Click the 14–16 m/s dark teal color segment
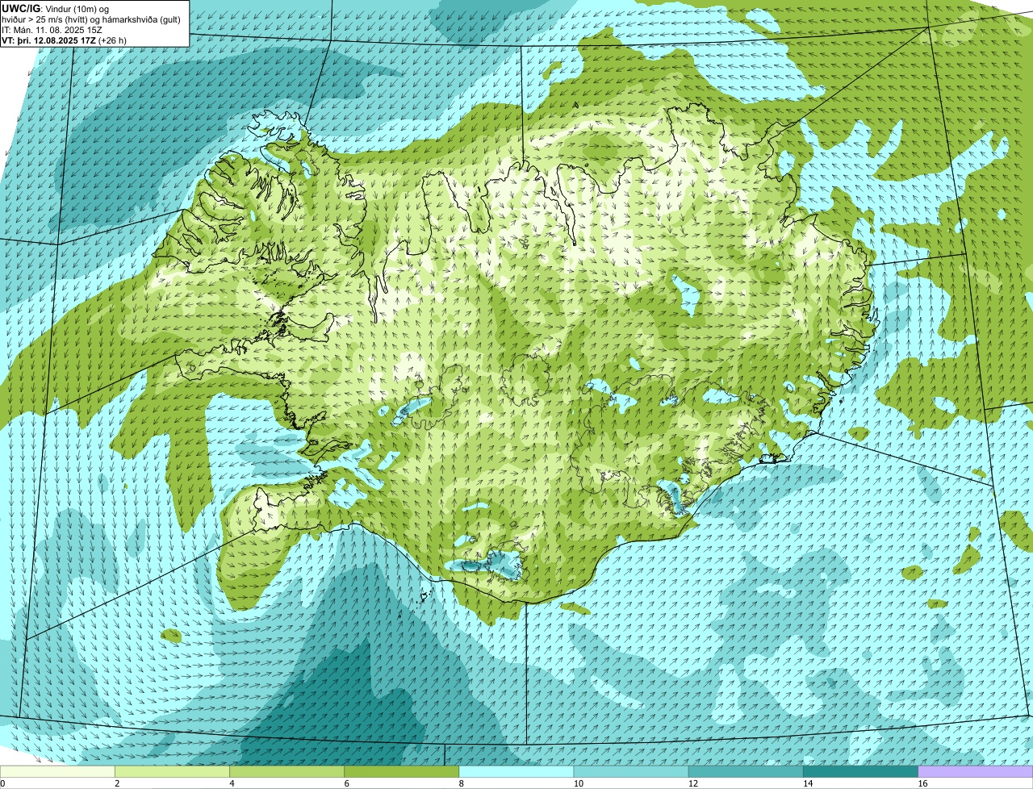 click(x=861, y=772)
